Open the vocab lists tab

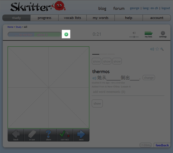click(72, 18)
